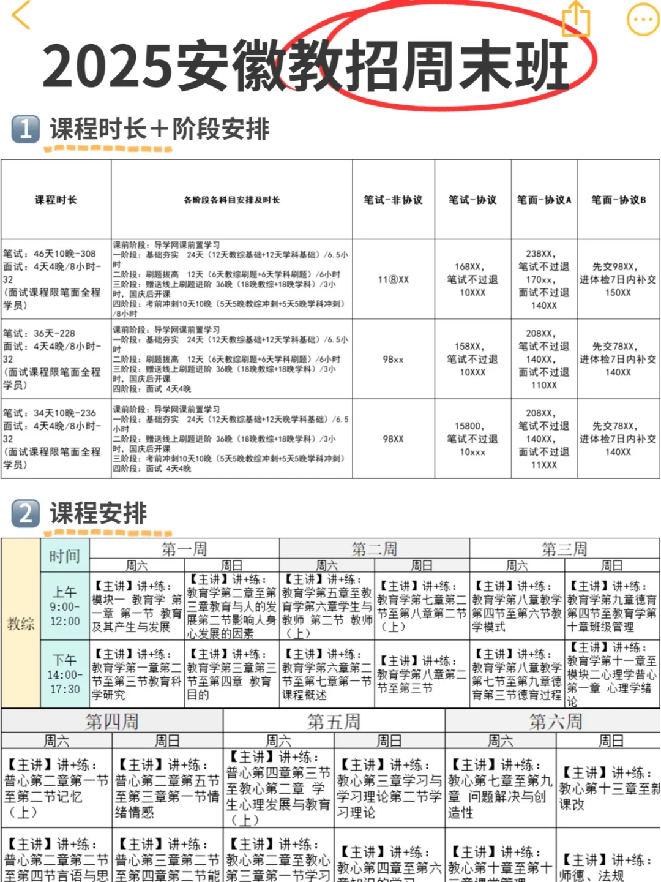Tap price cell 11⑧XX
Image resolution: width=661 pixels, height=882 pixels.
click(x=393, y=280)
